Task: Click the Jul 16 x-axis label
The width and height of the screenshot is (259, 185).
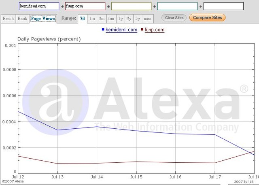Action: 175,177
